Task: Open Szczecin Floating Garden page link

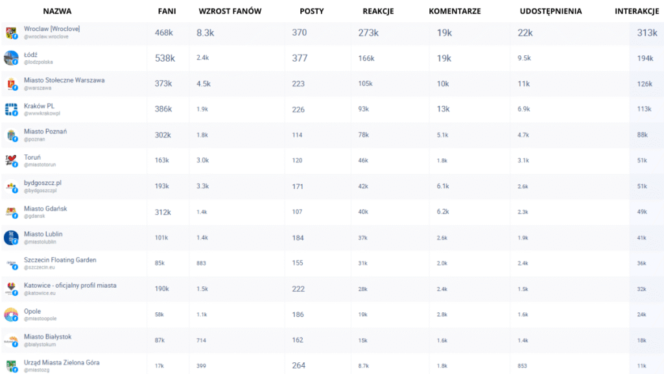Action: point(60,260)
